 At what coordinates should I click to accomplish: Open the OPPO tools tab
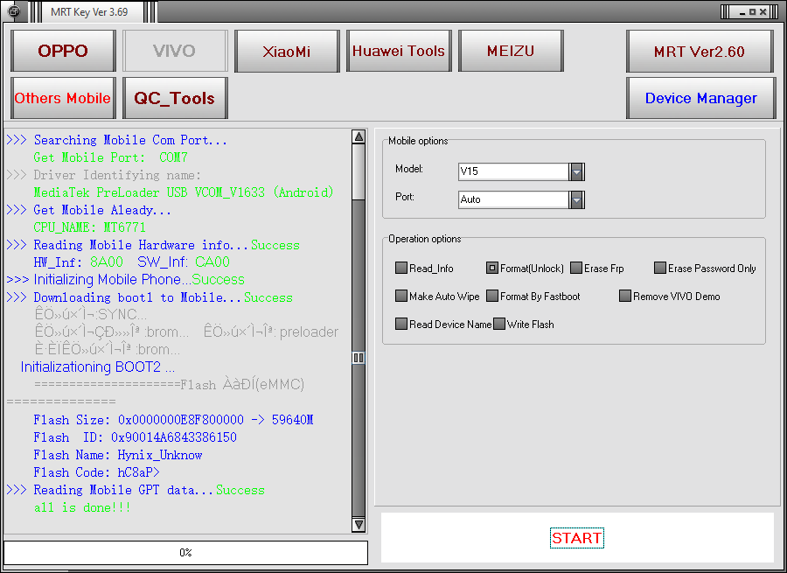pyautogui.click(x=63, y=51)
